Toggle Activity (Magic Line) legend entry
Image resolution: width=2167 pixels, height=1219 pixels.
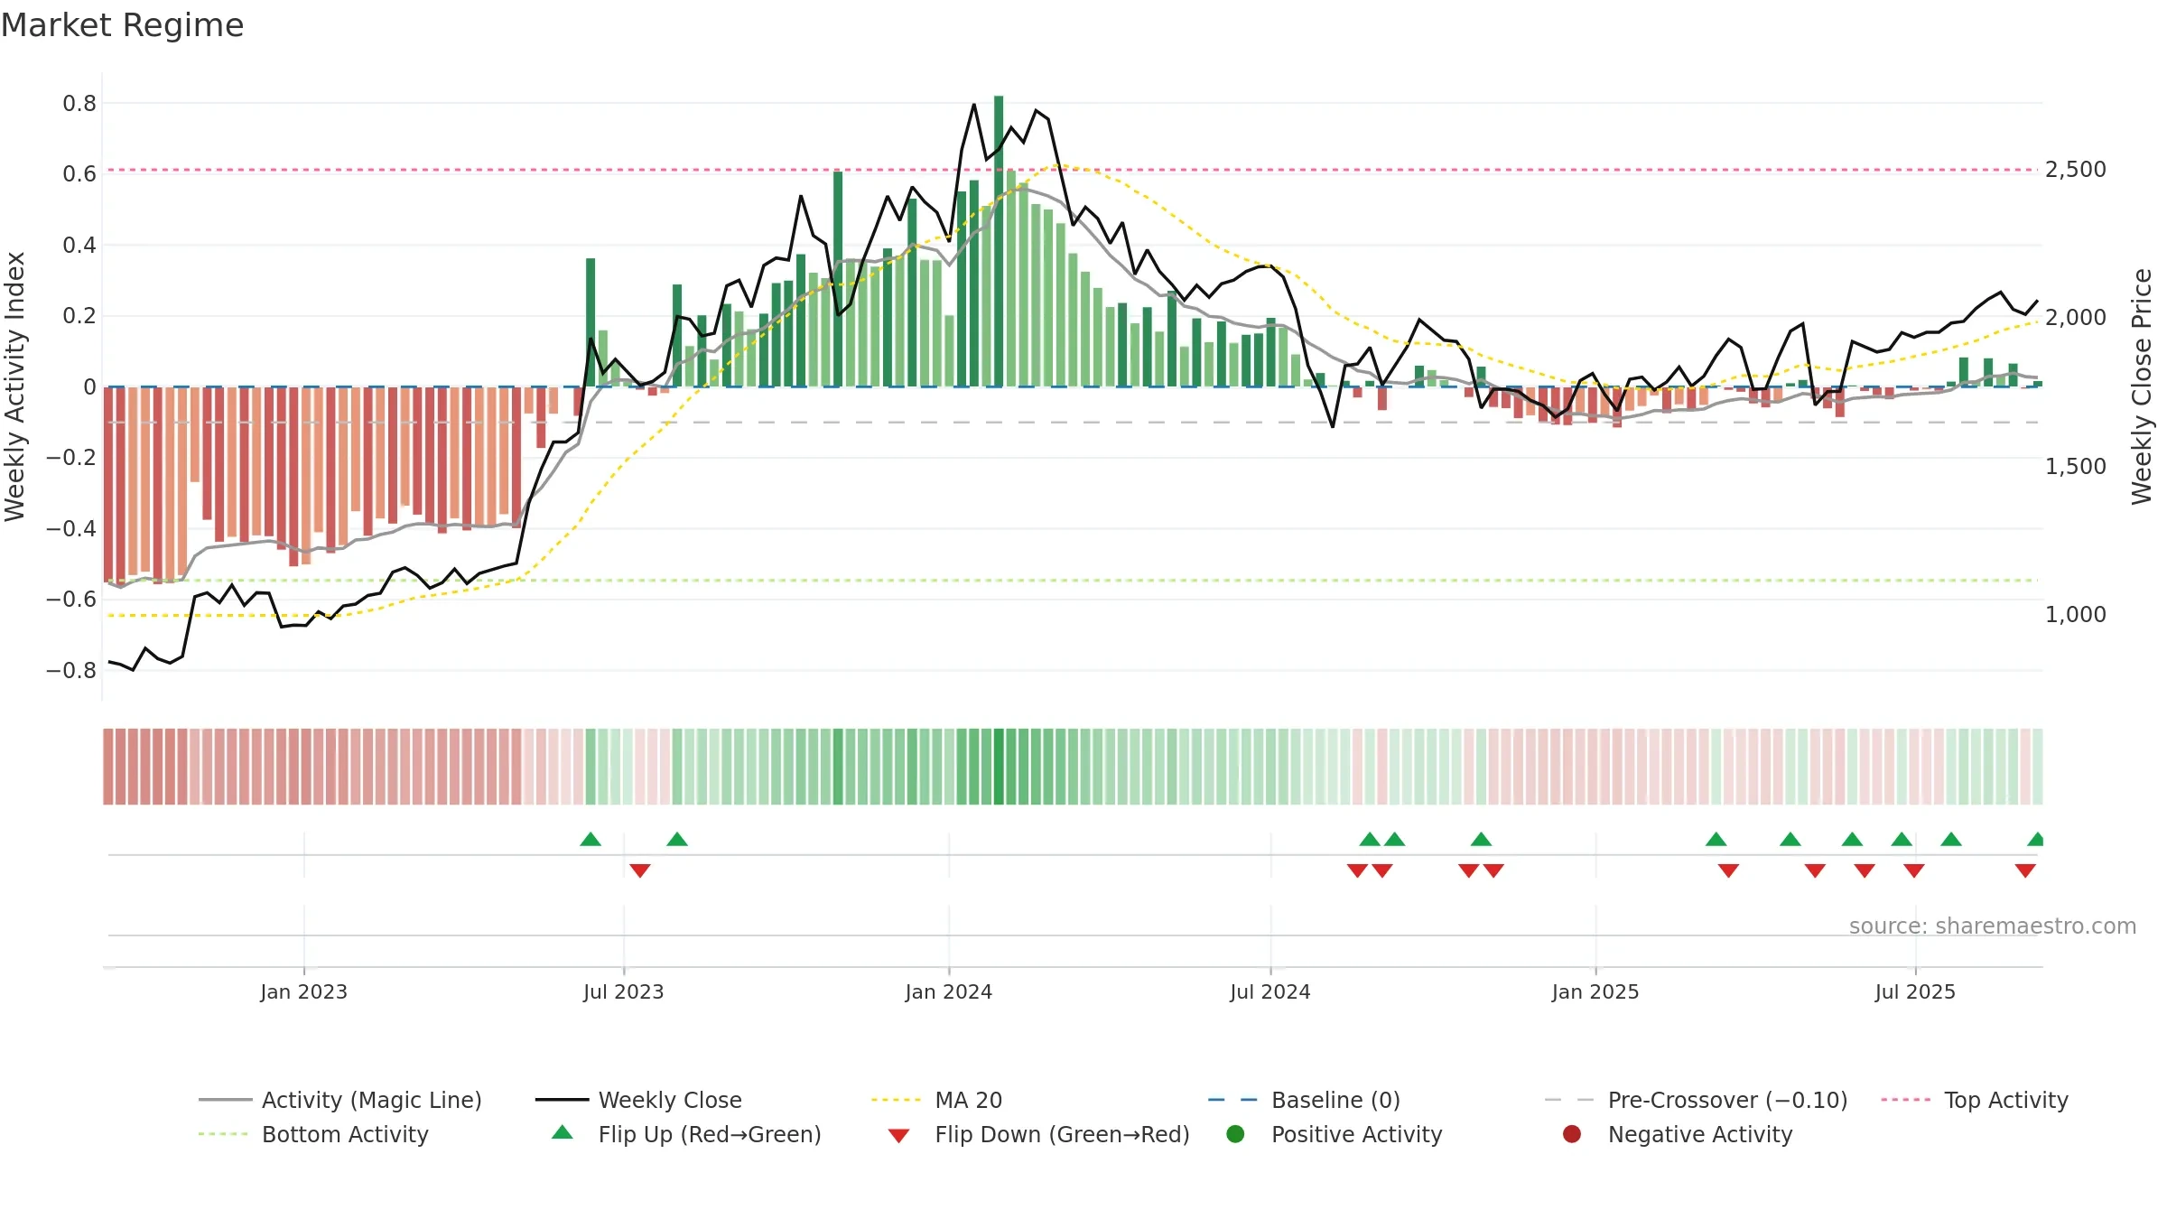[x=340, y=1100]
